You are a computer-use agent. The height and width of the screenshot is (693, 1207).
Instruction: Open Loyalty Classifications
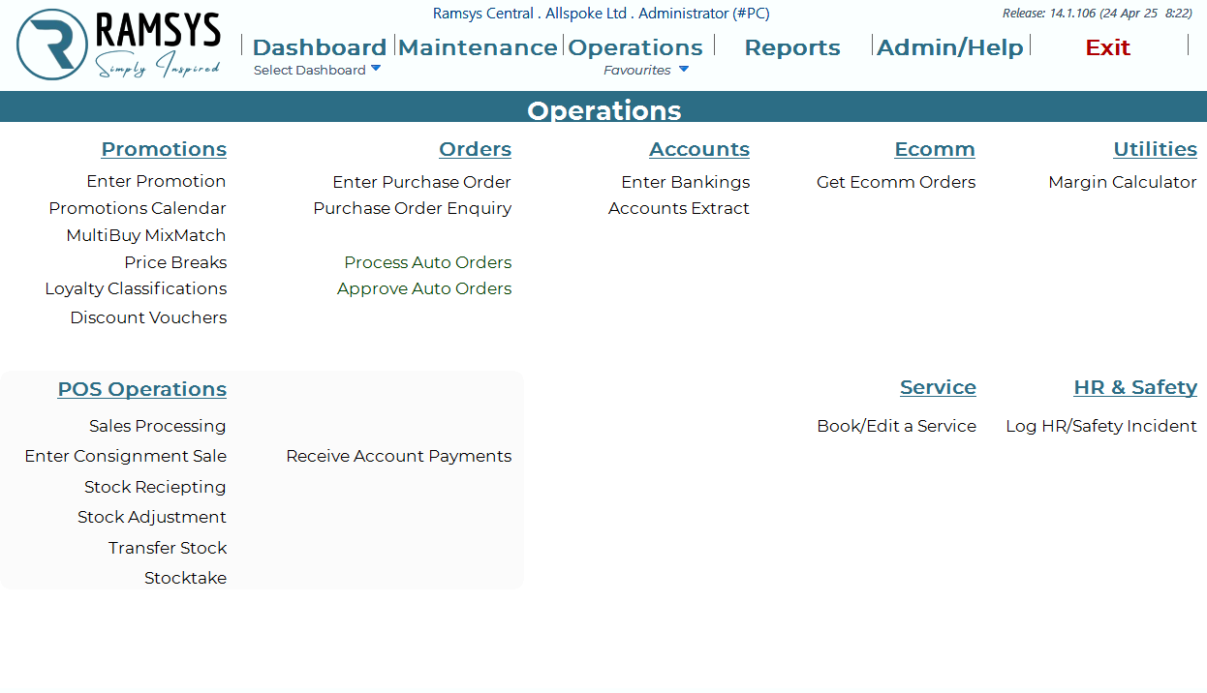[x=136, y=288]
